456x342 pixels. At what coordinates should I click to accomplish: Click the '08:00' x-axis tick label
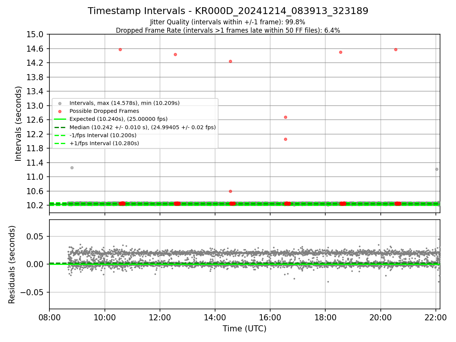coord(49,317)
